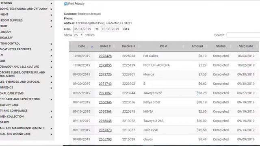
Task: Sort by the Status header
Action: click(x=221, y=46)
